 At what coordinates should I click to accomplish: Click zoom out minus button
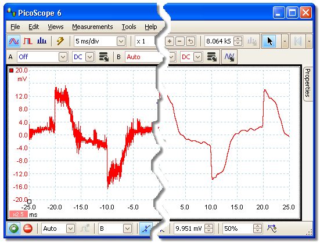coord(179,41)
